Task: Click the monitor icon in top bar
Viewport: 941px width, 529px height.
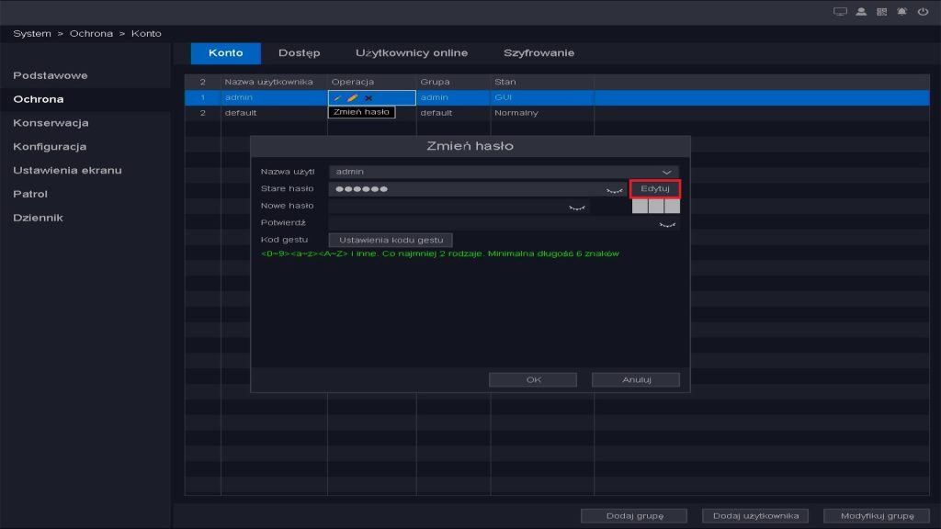Action: 839,12
